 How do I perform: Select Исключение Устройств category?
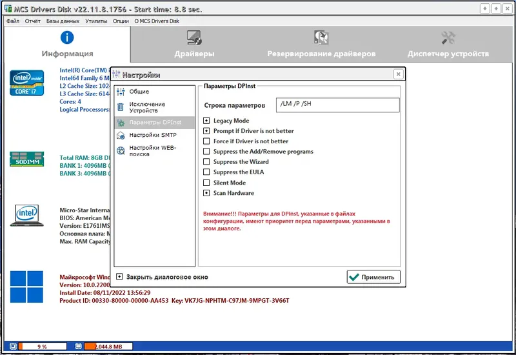point(155,107)
